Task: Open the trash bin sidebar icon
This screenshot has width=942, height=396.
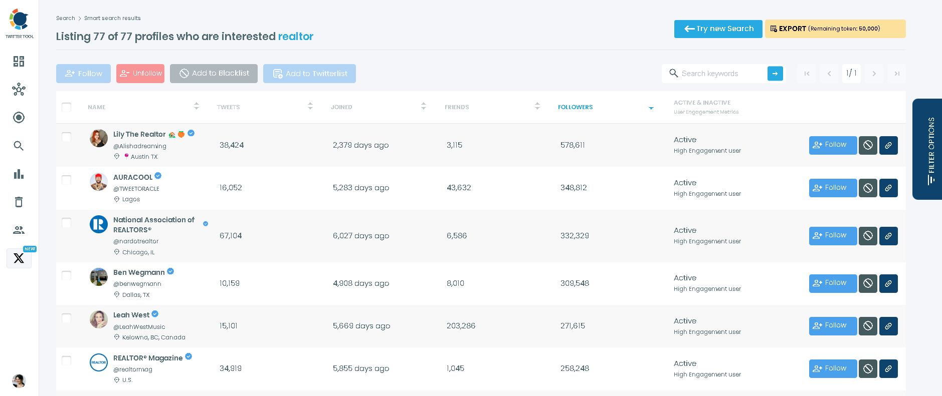Action: click(x=19, y=202)
